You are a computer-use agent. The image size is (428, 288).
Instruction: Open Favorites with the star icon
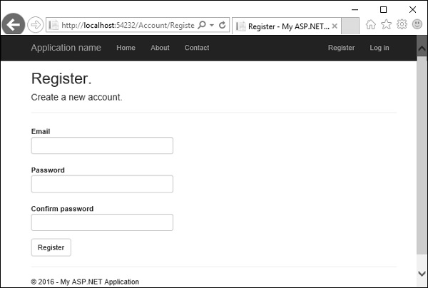(387, 25)
